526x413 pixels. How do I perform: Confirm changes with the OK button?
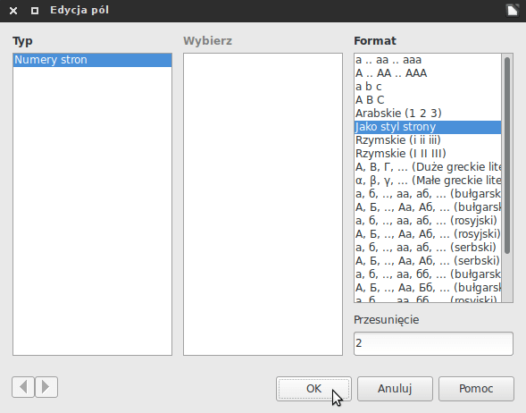tap(313, 389)
